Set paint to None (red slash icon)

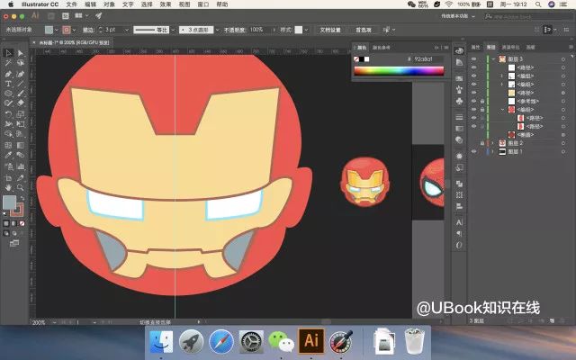22,223
